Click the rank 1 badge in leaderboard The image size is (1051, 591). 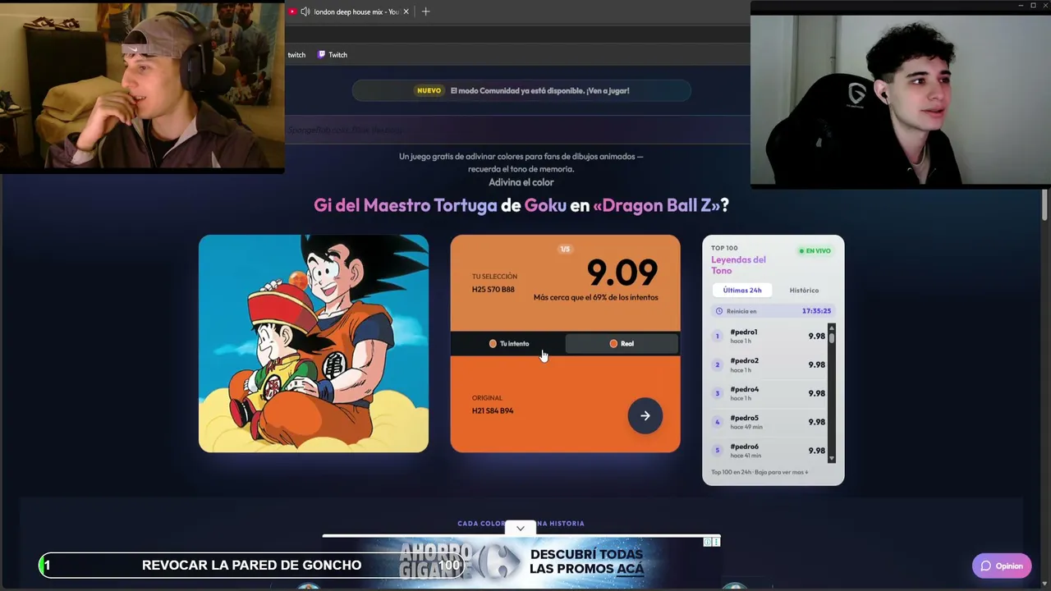(x=717, y=336)
